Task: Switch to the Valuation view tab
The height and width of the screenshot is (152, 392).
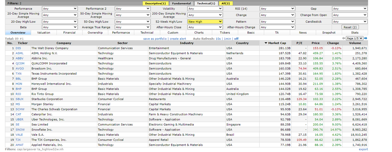Action: coord(43,33)
